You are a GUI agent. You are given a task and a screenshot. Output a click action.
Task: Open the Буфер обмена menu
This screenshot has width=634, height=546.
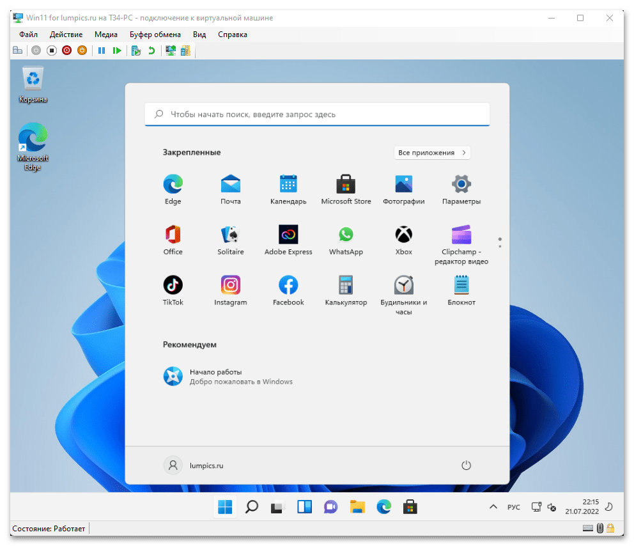pos(155,35)
